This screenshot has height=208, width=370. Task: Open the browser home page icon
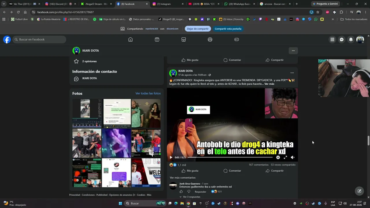25,12
